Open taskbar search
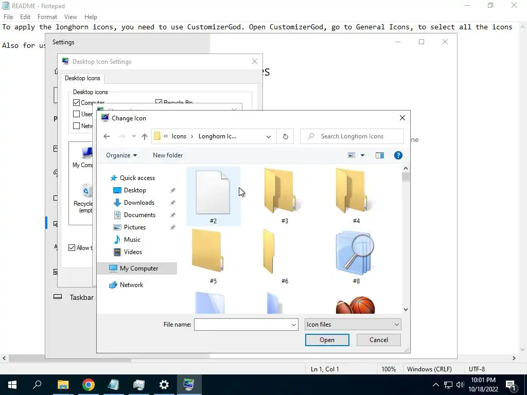 tap(37, 385)
